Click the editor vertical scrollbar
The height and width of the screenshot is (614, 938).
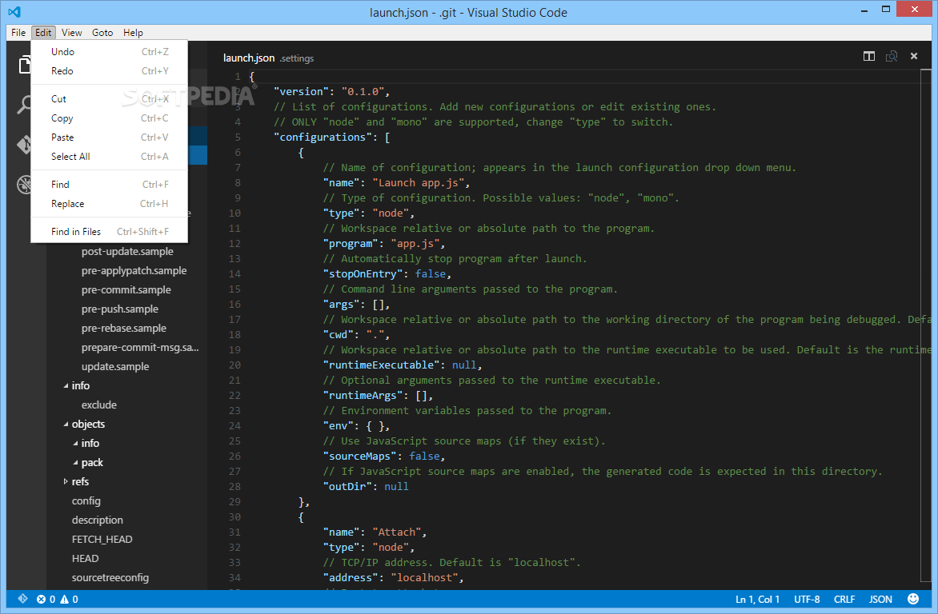(x=926, y=325)
